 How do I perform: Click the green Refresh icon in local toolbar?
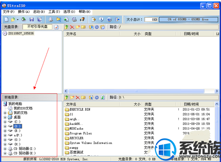(x=103, y=97)
